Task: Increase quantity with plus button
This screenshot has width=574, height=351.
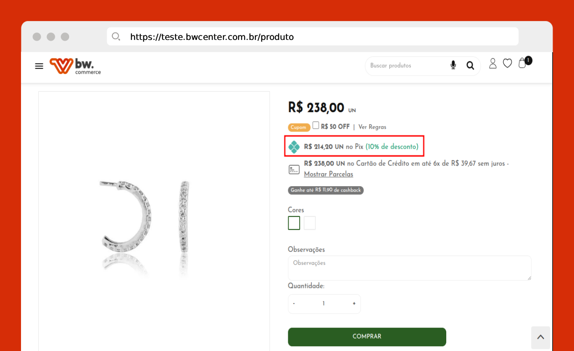Action: [354, 304]
